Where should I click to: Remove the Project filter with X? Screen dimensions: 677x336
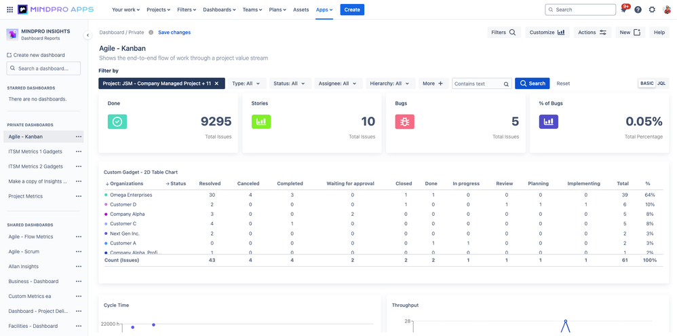tap(217, 83)
